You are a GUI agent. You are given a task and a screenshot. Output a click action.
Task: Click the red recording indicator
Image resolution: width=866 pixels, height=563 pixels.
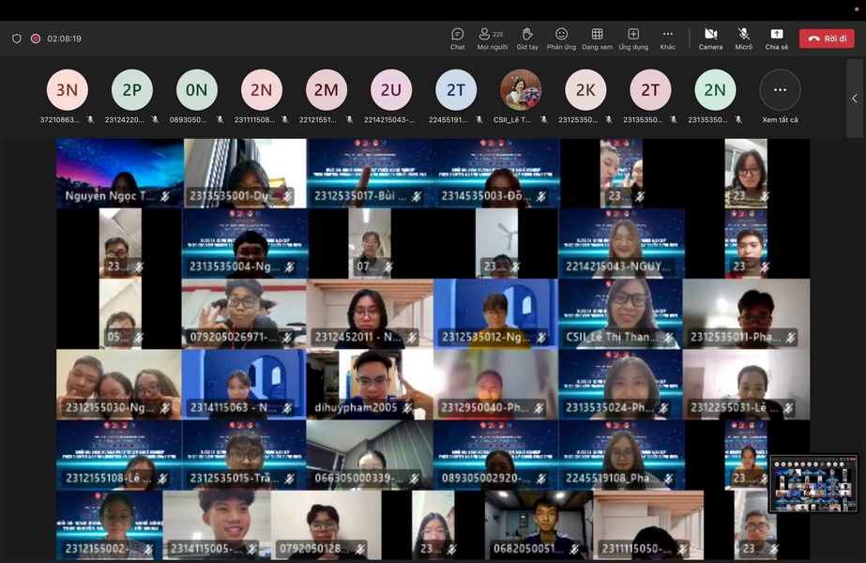coord(36,38)
